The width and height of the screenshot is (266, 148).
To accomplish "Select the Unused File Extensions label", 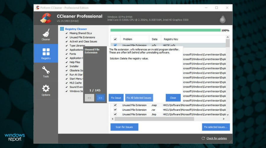I will 82,37.
